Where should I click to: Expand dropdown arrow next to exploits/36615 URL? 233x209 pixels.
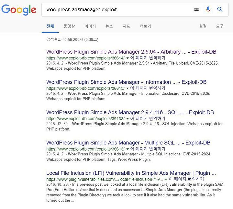click(x=128, y=89)
